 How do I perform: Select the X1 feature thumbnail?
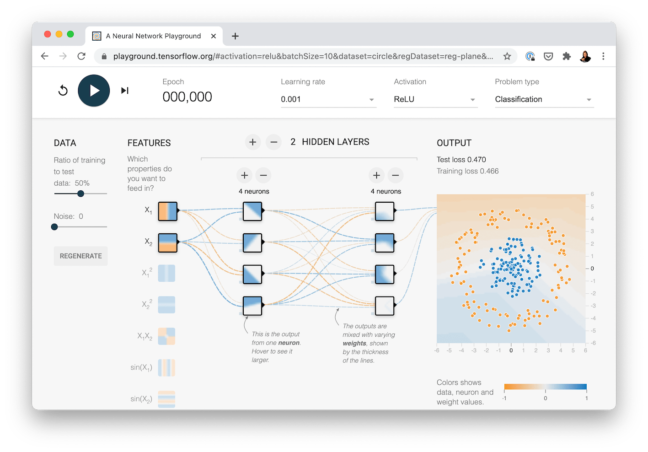tap(167, 211)
